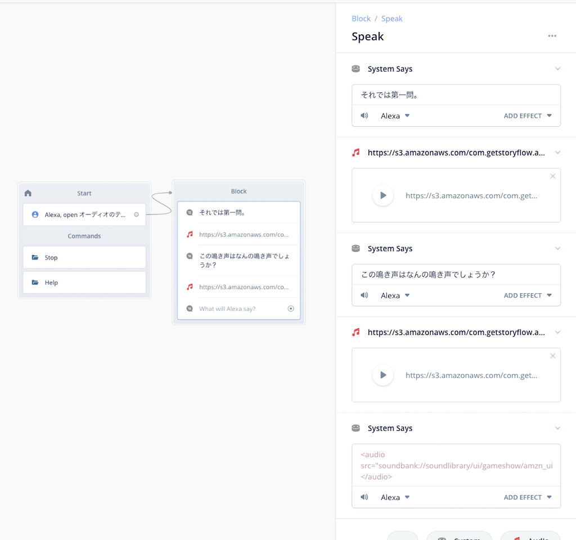The image size is (576, 540).
Task: Select the 'Alexa, open オーディオのテ...' invocation row
Action: [84, 215]
